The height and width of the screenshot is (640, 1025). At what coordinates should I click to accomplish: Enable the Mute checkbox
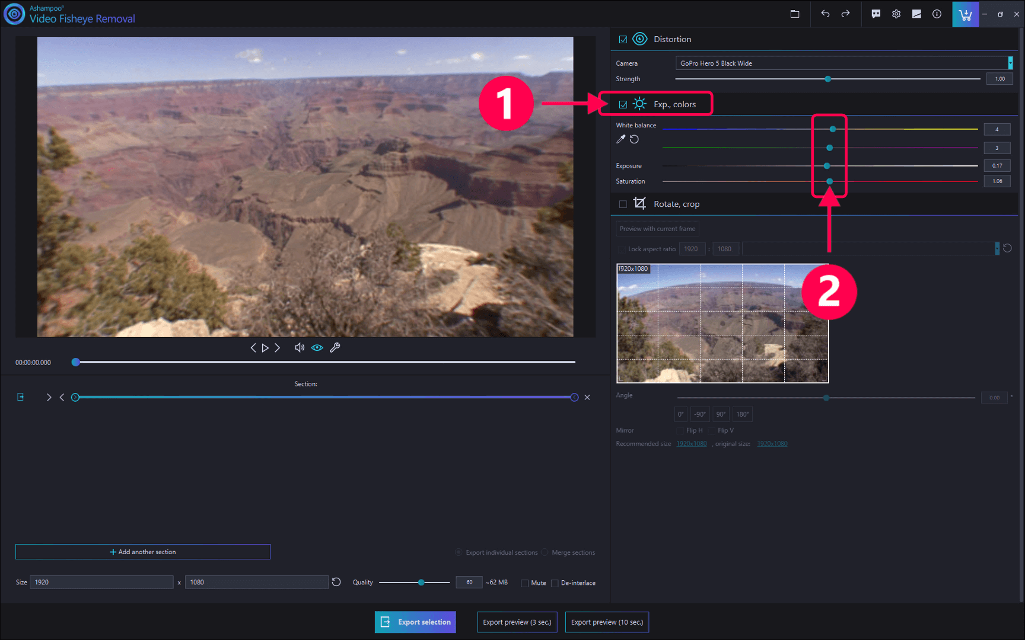tap(524, 583)
